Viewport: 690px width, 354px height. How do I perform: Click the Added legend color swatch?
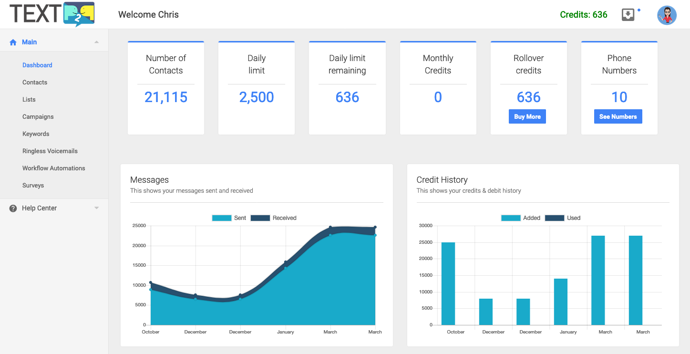click(511, 218)
